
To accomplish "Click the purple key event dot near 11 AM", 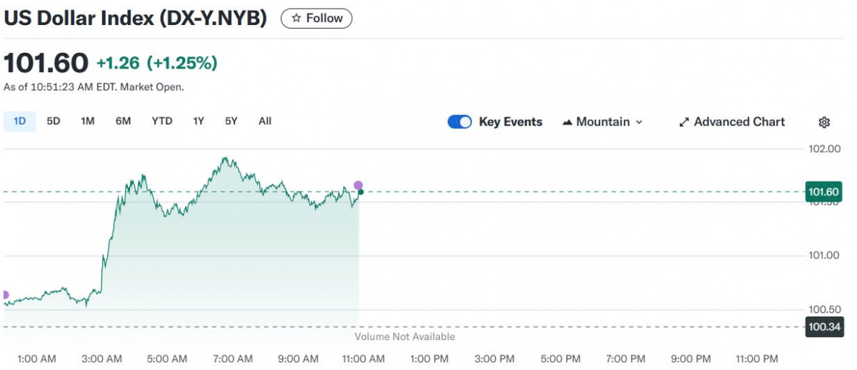I will pos(358,186).
